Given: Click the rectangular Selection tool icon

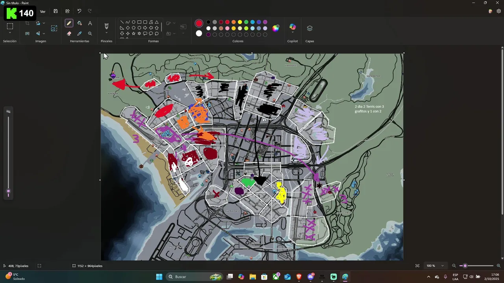Looking at the screenshot, I should [10, 26].
